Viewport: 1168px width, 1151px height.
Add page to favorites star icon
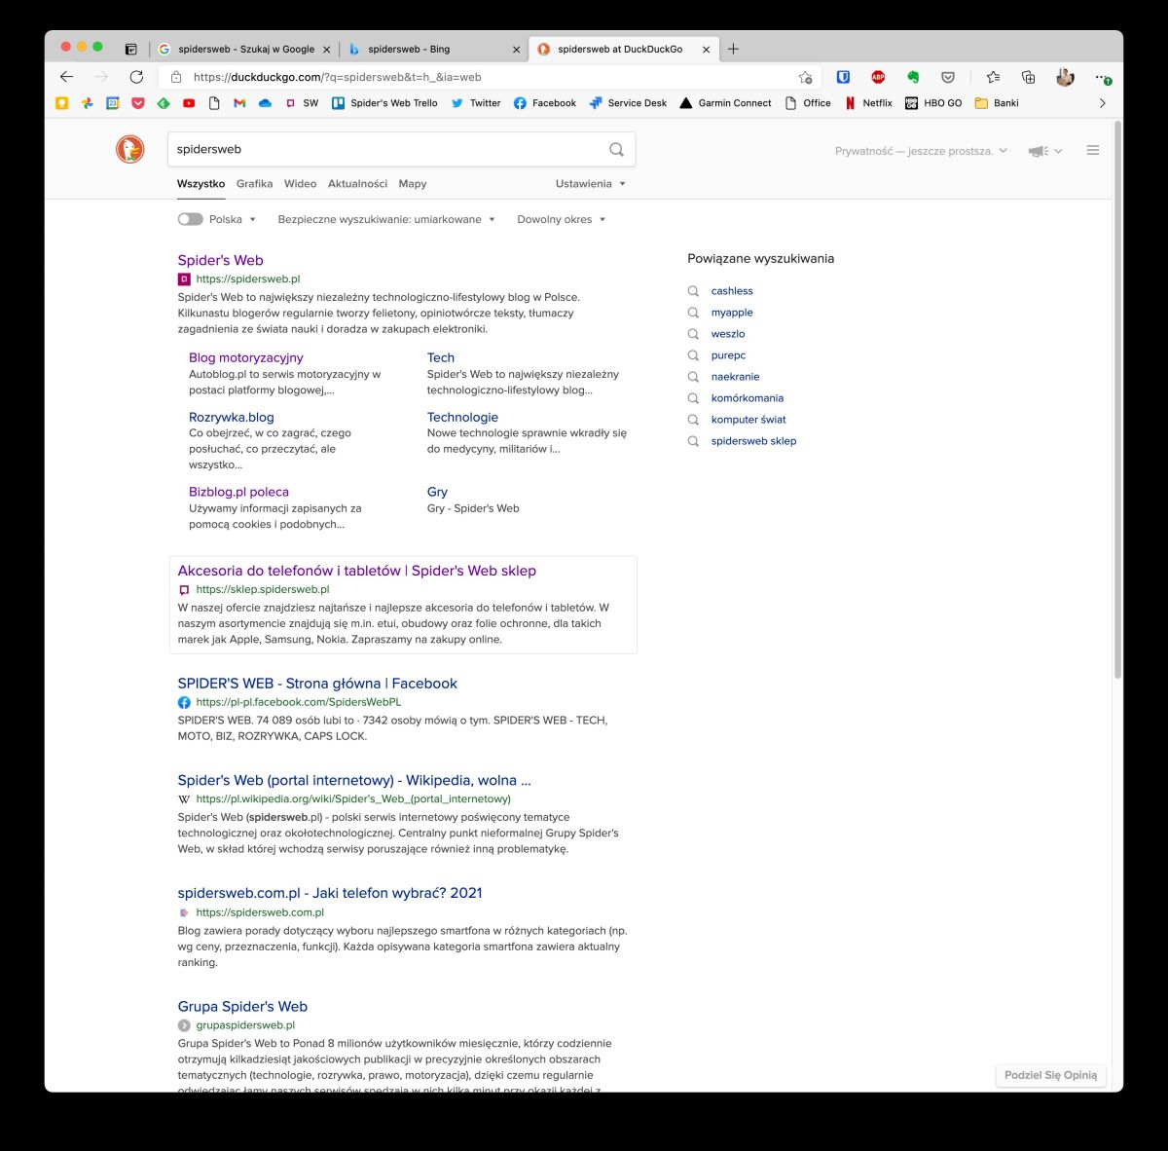point(805,77)
